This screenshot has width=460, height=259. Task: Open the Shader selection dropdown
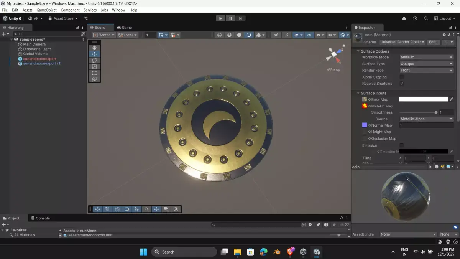402,42
